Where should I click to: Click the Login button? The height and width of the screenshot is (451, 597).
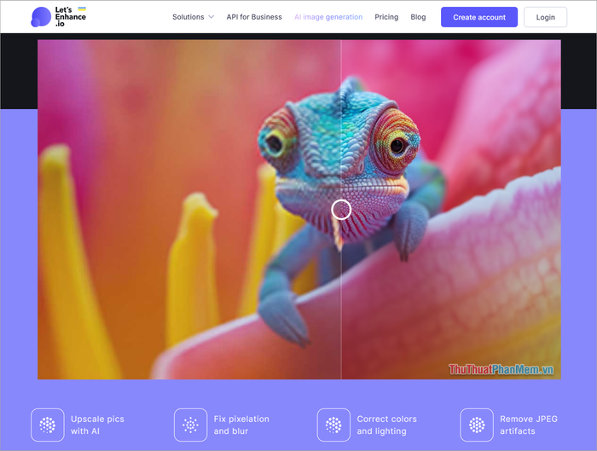[545, 17]
